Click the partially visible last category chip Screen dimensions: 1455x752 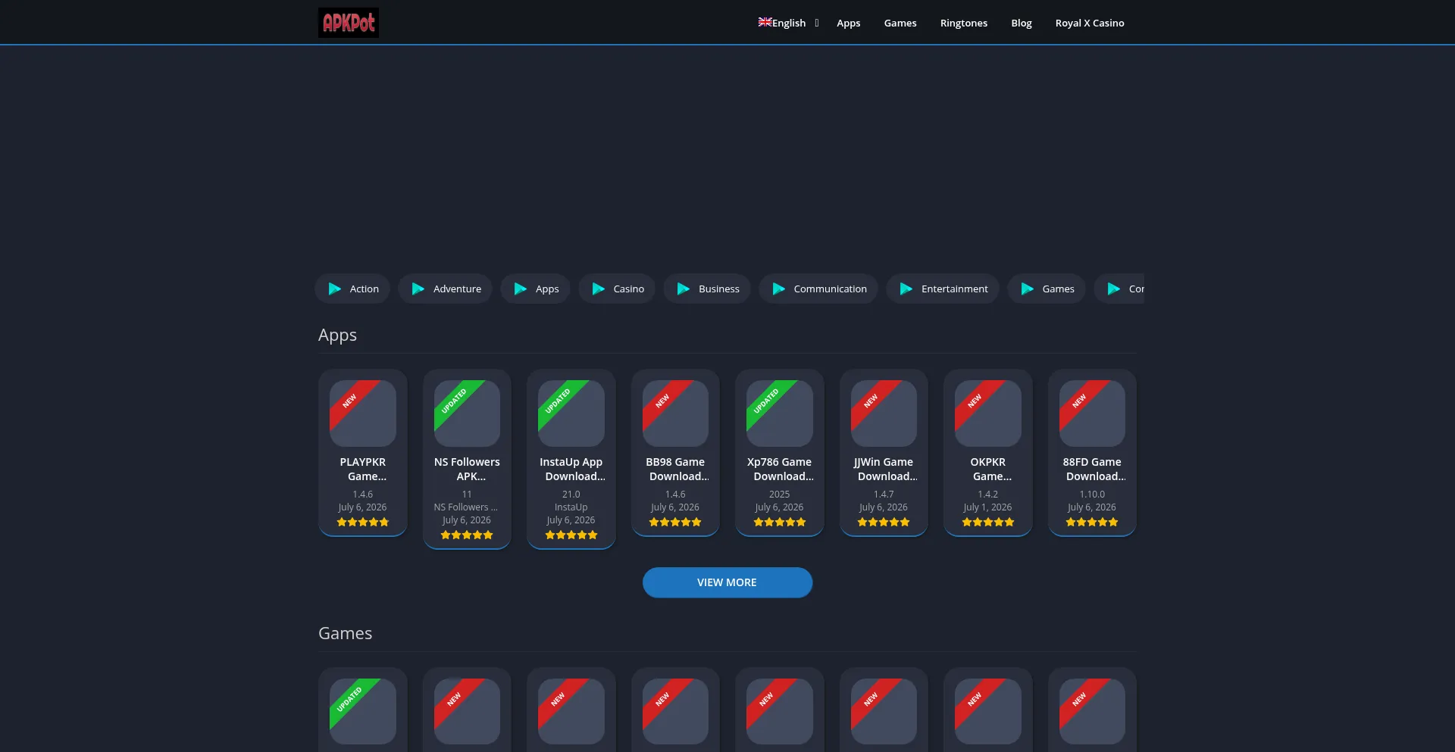tap(1119, 289)
